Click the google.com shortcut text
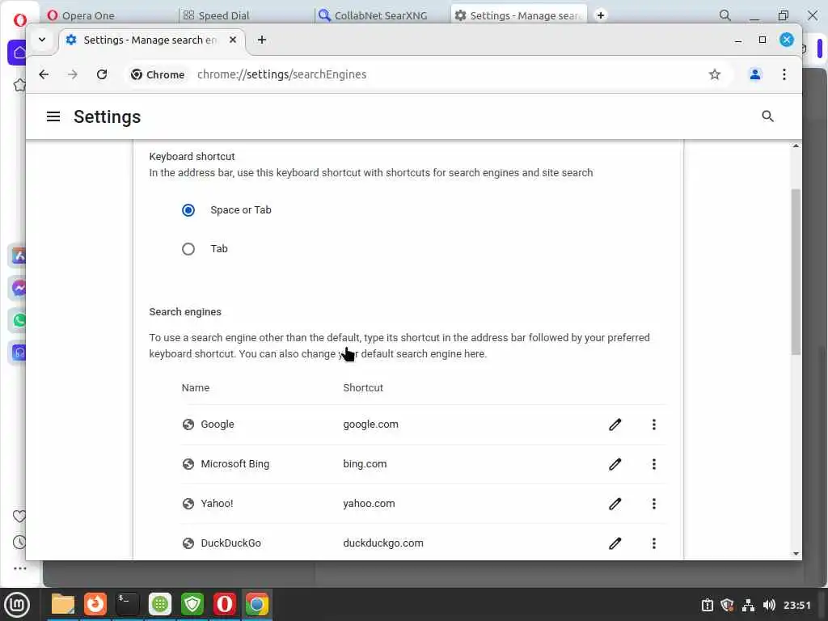Image resolution: width=828 pixels, height=621 pixels. (370, 425)
